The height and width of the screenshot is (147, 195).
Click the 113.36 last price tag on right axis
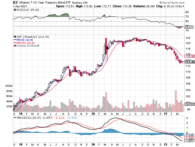click(x=189, y=62)
